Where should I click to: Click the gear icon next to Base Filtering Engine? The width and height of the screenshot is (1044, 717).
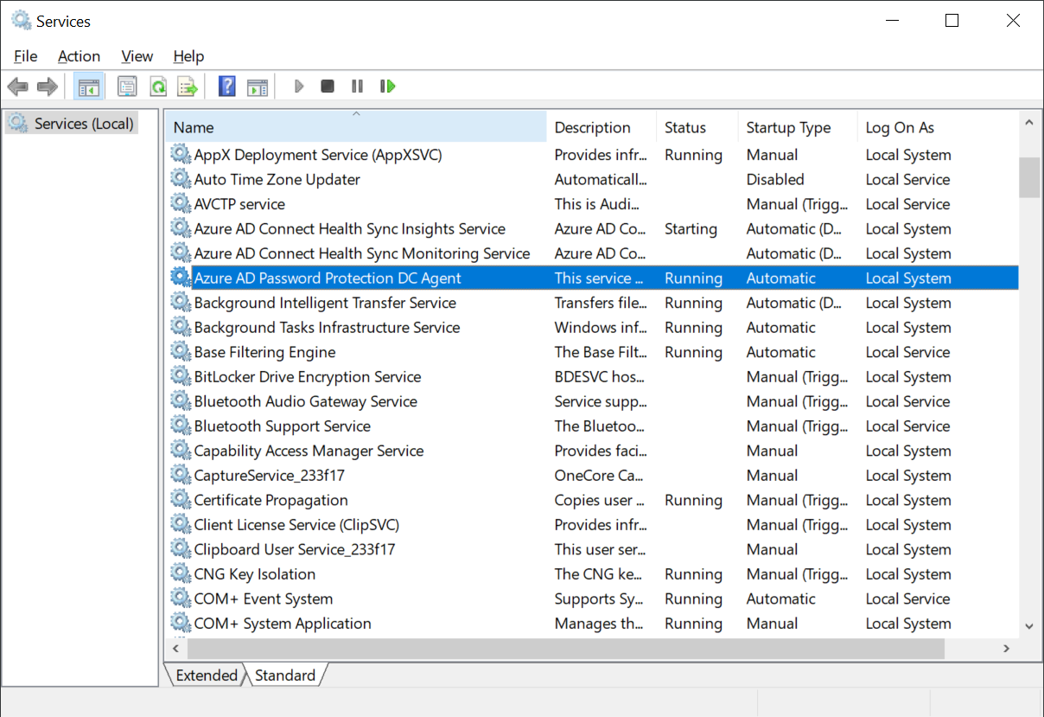tap(180, 352)
